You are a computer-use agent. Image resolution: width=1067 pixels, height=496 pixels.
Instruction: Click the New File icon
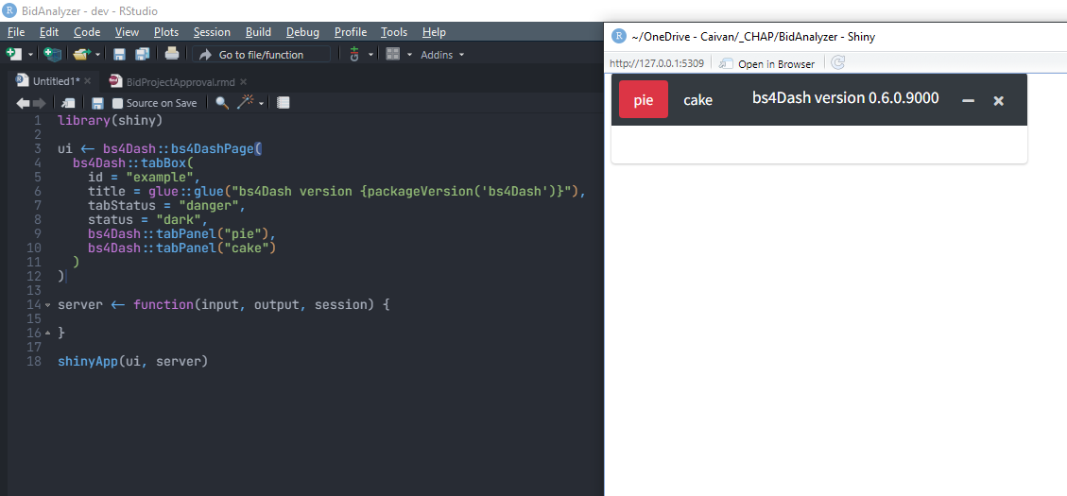tap(13, 54)
